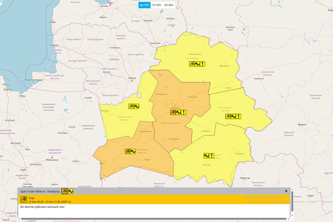Image resolution: width=333 pixels, height=222 pixels.
Task: Click the "Смоленск" city label
Action: coord(259,78)
